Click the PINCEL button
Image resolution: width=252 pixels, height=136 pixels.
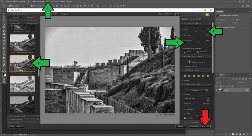click(x=180, y=127)
